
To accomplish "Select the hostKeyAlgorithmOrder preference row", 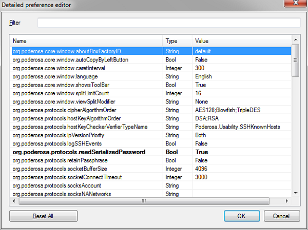I will (x=151, y=118).
